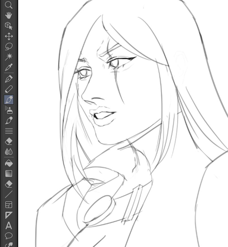Image resolution: width=228 pixels, height=247 pixels.
Task: Select the Figure straight line tool
Action: [9, 194]
